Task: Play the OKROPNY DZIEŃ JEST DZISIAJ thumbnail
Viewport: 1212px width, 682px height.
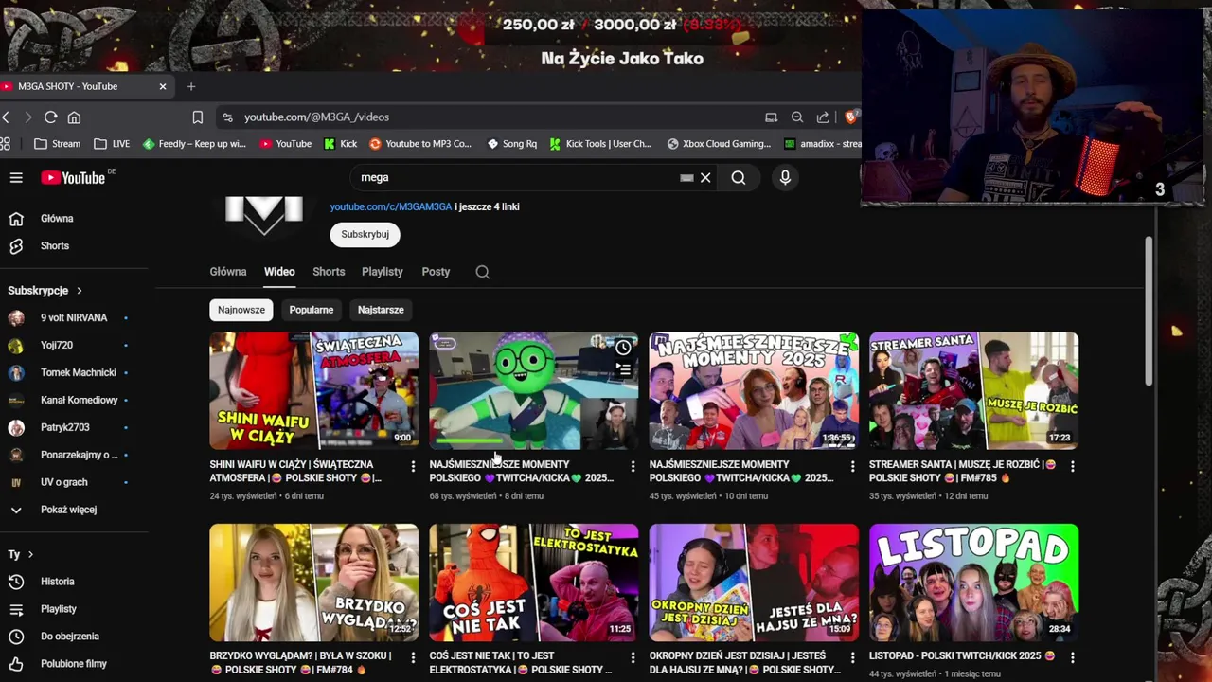Action: click(x=754, y=583)
